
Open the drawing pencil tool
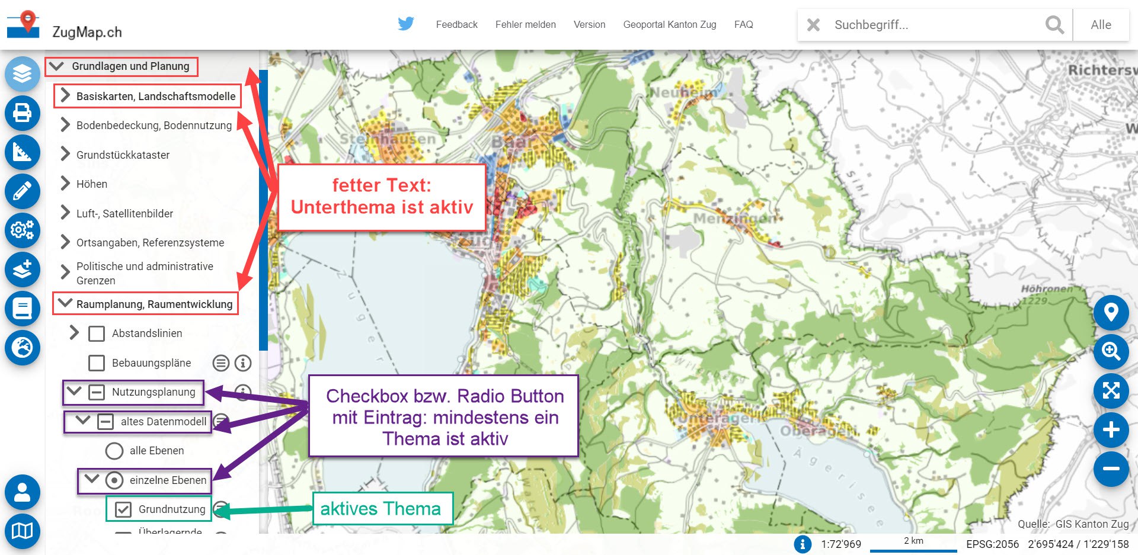pyautogui.click(x=23, y=191)
